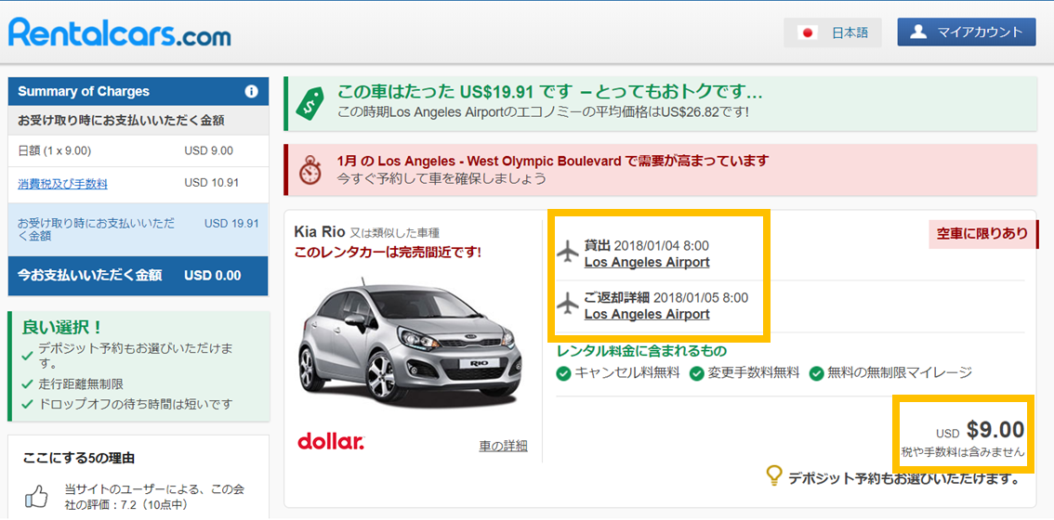
Task: Click the pick-up Los Angeles Airport link
Action: coord(647,263)
